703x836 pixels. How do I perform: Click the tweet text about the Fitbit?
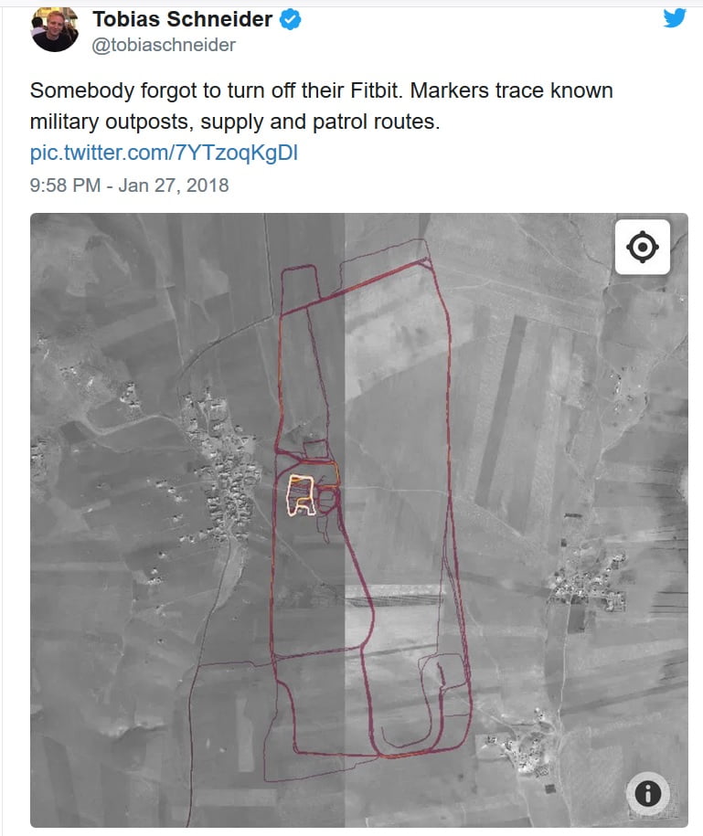coord(321,106)
